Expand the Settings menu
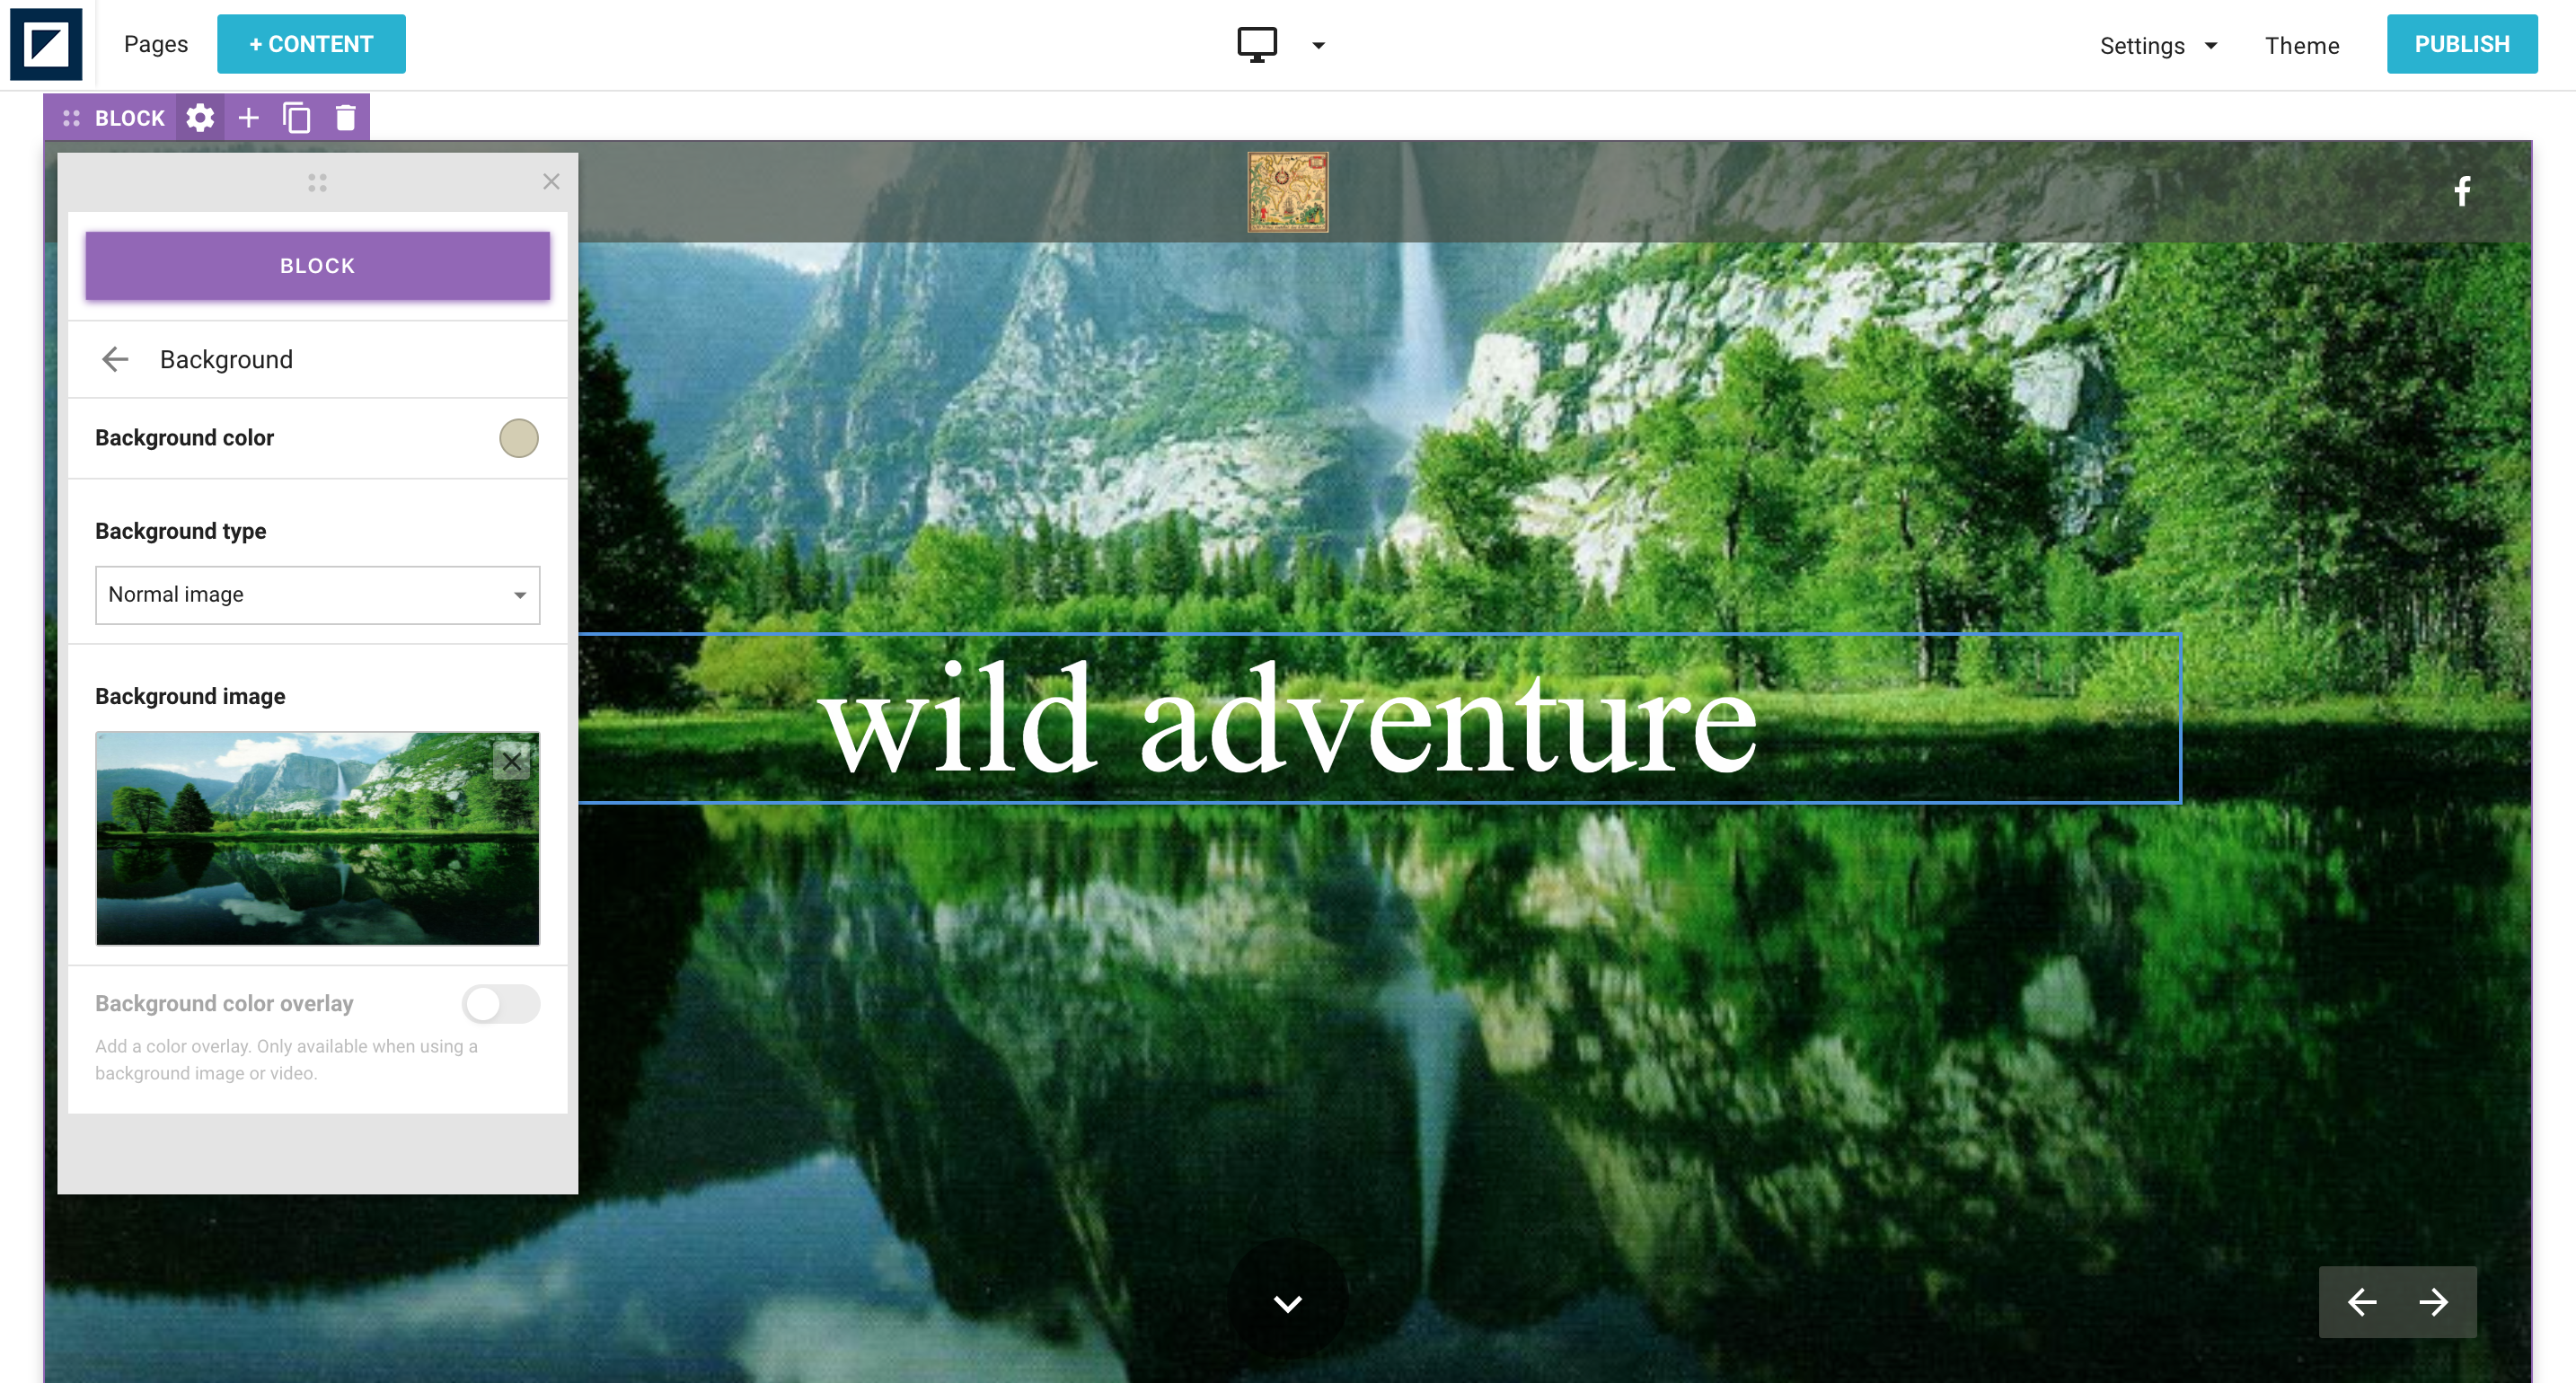 (x=2158, y=45)
